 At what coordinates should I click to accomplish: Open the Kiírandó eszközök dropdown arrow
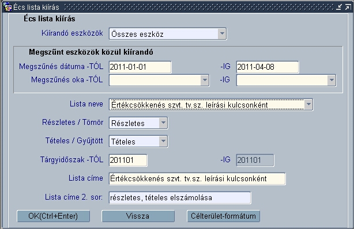pyautogui.click(x=222, y=34)
